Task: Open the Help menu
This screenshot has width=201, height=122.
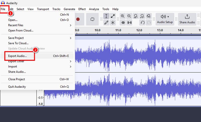Action: click(115, 9)
